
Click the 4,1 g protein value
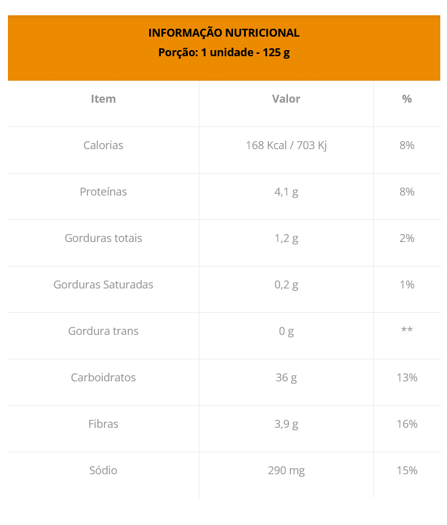pyautogui.click(x=286, y=192)
